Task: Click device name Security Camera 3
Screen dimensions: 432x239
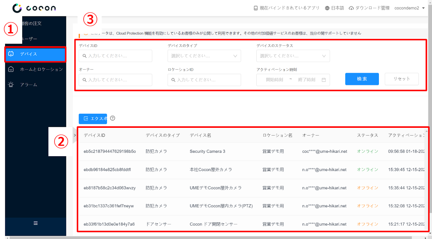Action: pyautogui.click(x=208, y=151)
